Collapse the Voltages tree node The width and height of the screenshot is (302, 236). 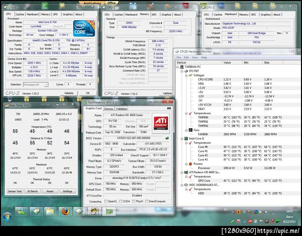[186, 75]
